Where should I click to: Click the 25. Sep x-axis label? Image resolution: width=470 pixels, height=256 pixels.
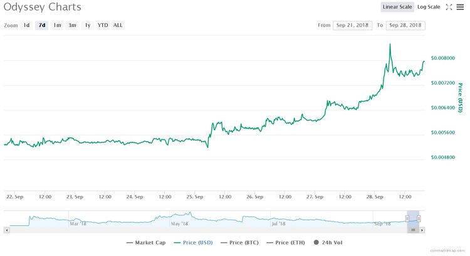[195, 197]
